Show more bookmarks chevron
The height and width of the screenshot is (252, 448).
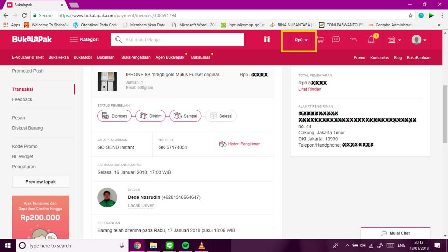(439, 25)
